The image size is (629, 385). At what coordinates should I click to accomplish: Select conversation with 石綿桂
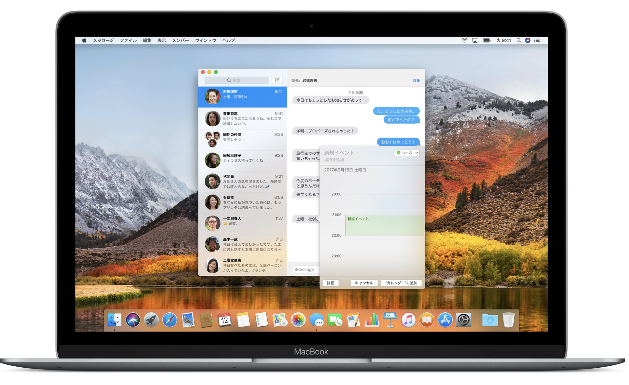(242, 202)
